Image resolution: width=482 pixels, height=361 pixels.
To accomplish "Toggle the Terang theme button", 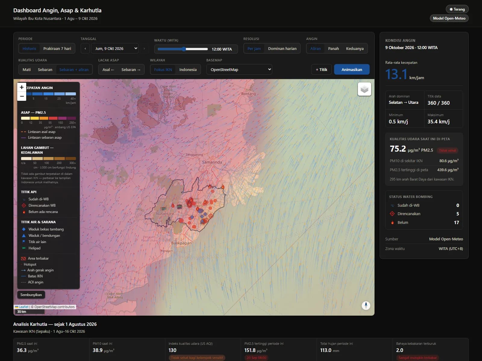I will [x=457, y=9].
